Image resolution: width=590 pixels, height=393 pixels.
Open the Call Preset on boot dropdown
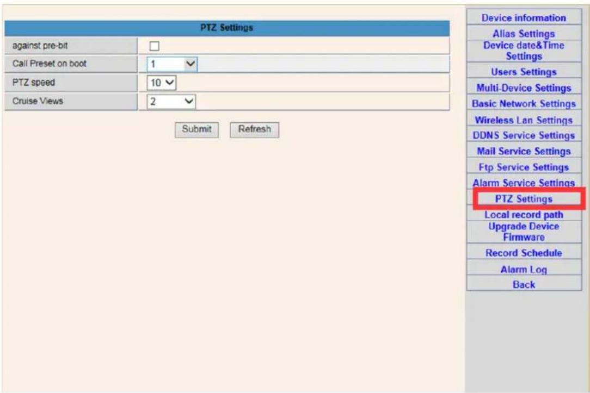coord(172,64)
